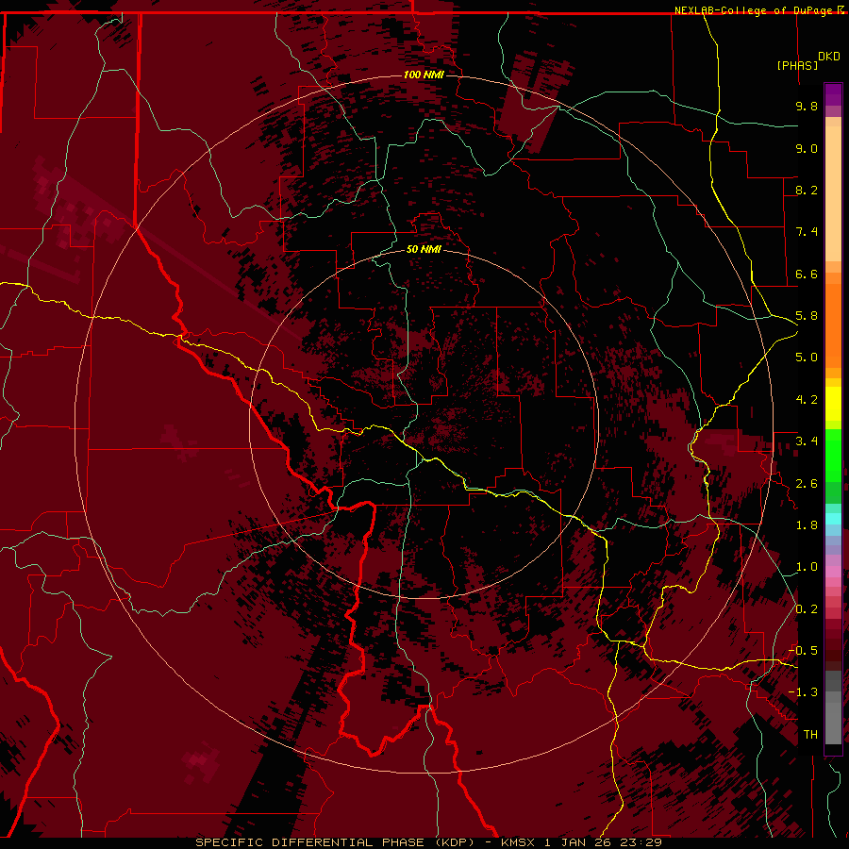Click the 1.8 value on the color scale
Viewport: 849px width, 849px height.
[x=807, y=525]
